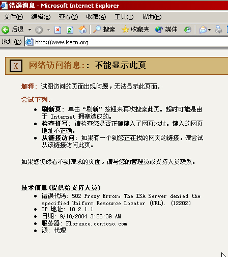Go to Home page icon
Viewport: 228px width, 257px height.
coord(82,30)
